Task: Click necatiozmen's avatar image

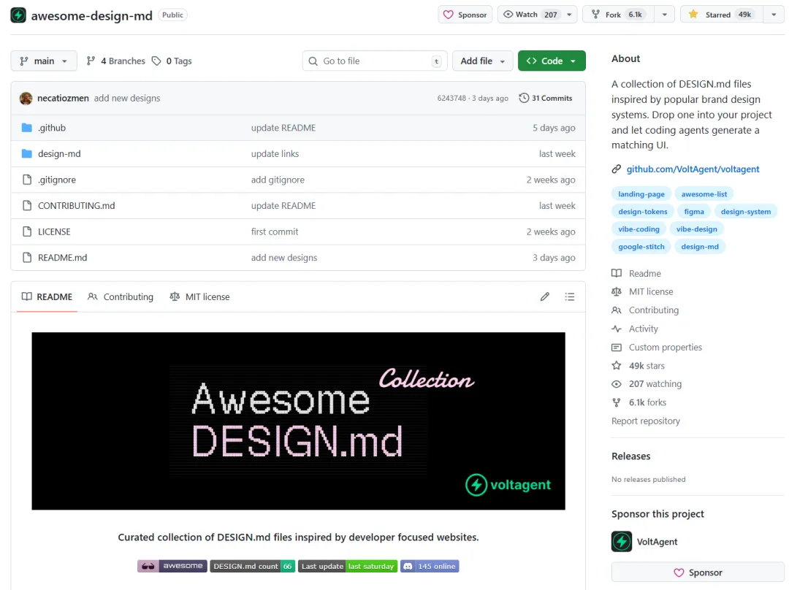Action: (26, 98)
